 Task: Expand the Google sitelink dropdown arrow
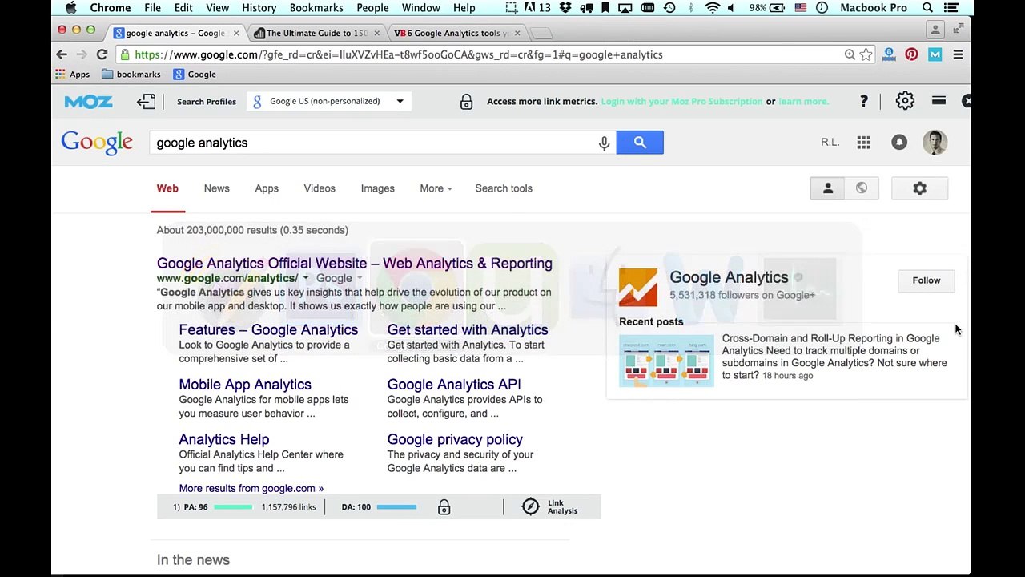[x=360, y=279]
